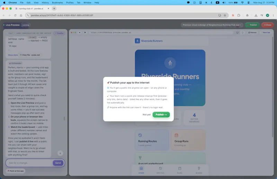Click the scroll-to-bottom arrow in chat
Screen dimensions: 277x179
(60, 153)
